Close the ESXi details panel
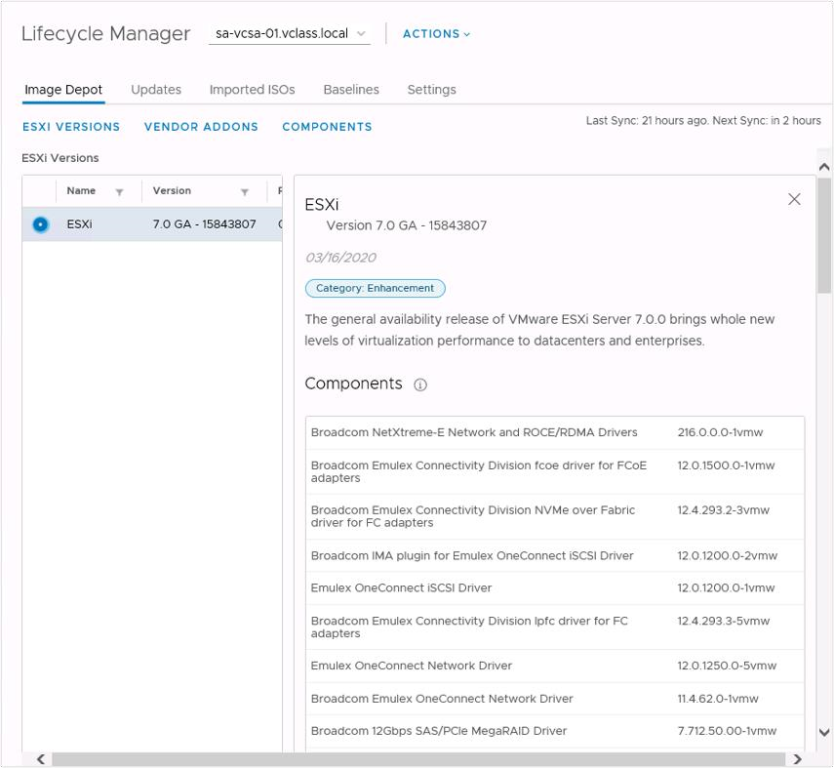Image resolution: width=834 pixels, height=768 pixels. [794, 199]
